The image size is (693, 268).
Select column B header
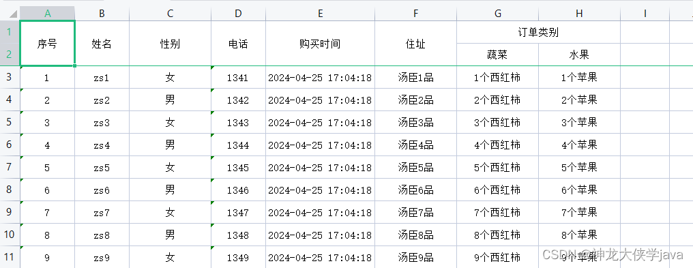[x=102, y=14]
